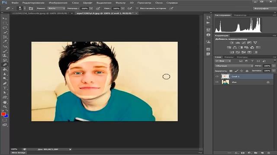
Task: Hide the Фон layer
Action: 217,82
